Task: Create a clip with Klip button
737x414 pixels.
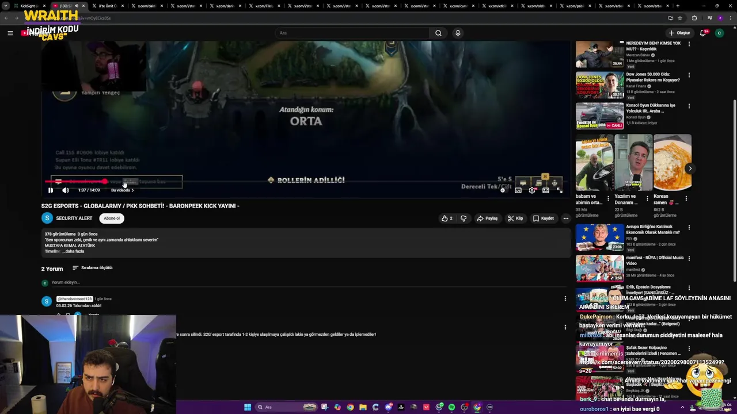Action: (515, 218)
